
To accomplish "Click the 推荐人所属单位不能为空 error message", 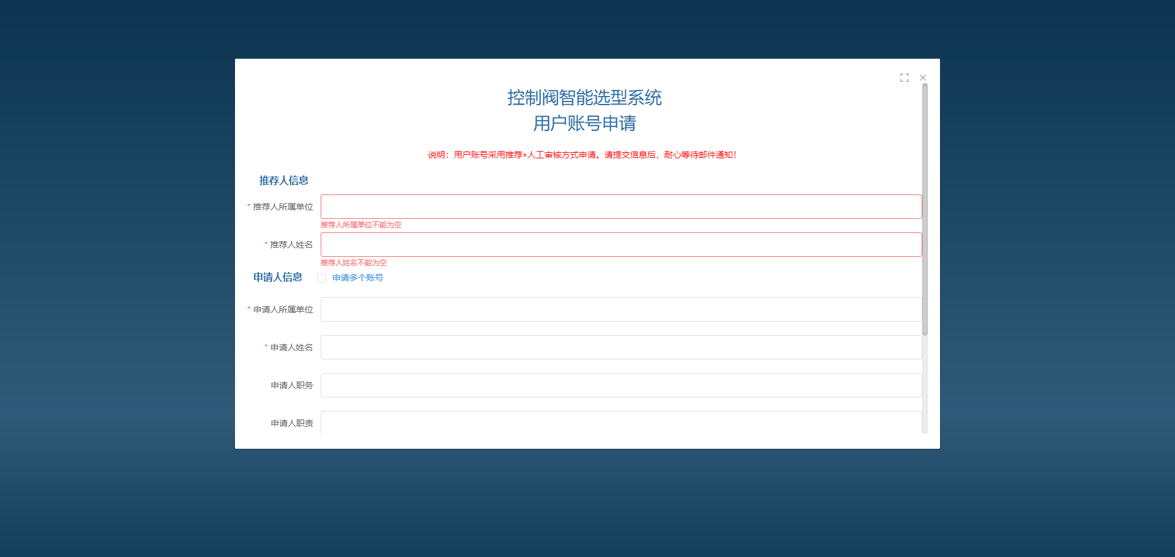I will pos(361,225).
